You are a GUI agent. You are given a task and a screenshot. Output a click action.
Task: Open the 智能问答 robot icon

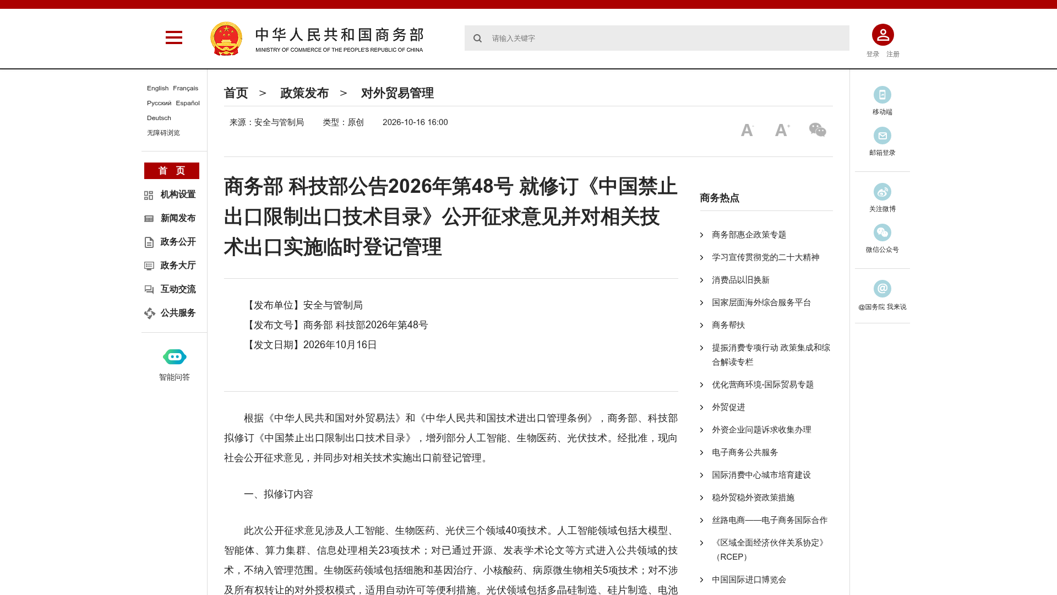point(175,357)
